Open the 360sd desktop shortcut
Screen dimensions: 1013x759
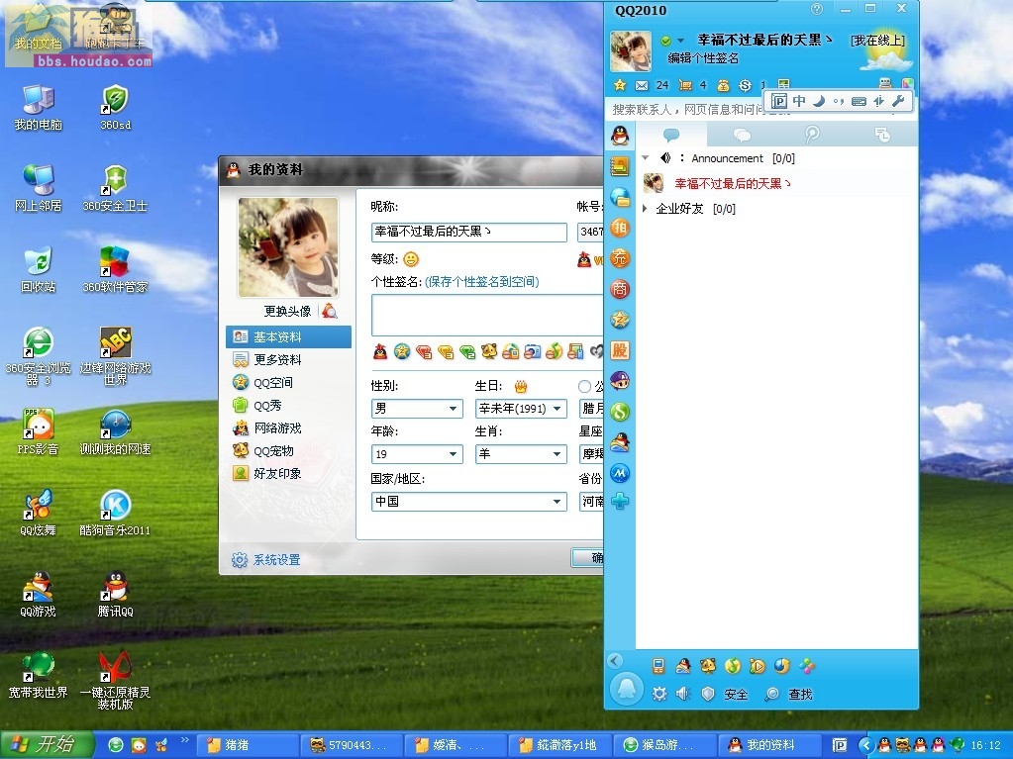[x=115, y=107]
